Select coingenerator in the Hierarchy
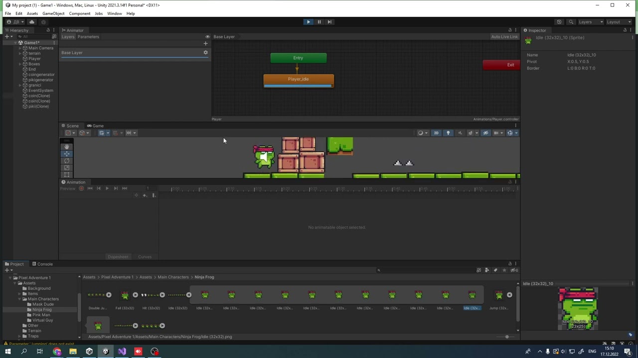Viewport: 638px width, 358px height. (41, 75)
